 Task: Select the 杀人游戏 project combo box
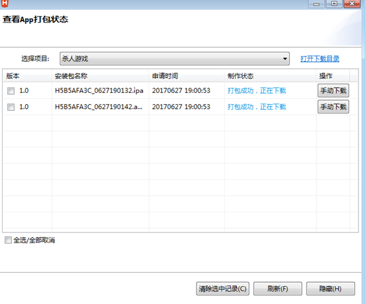(175, 58)
